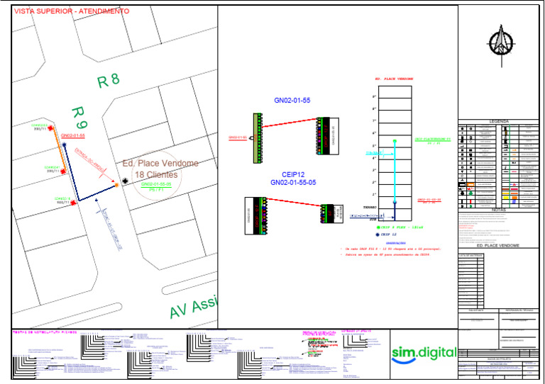Click the red 'GN02-01-55' label left of the splitter
This screenshot has width=545, height=384.
click(x=238, y=137)
